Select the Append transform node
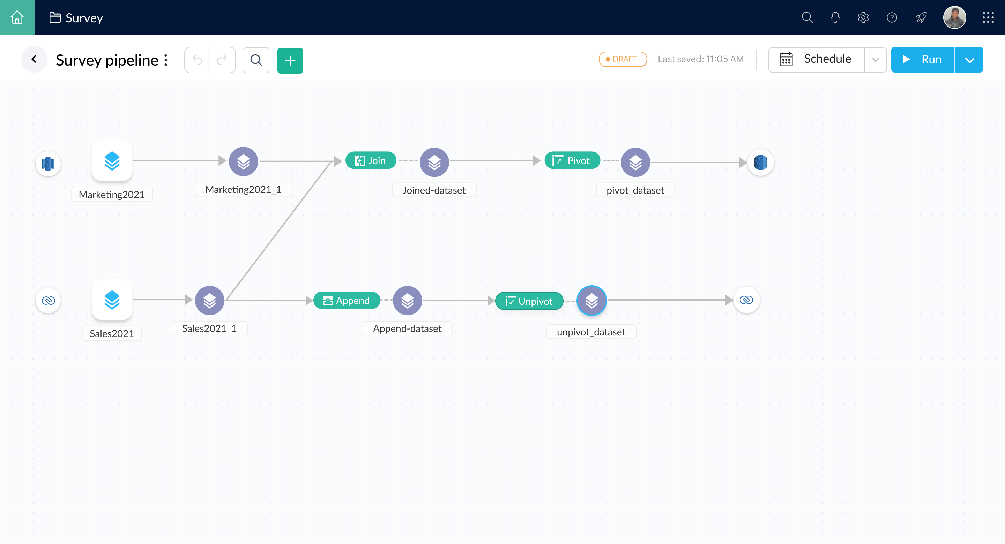 [x=347, y=300]
